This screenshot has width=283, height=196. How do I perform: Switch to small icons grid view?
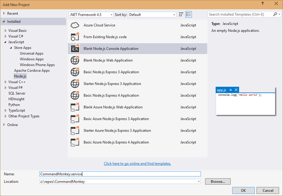(181, 15)
